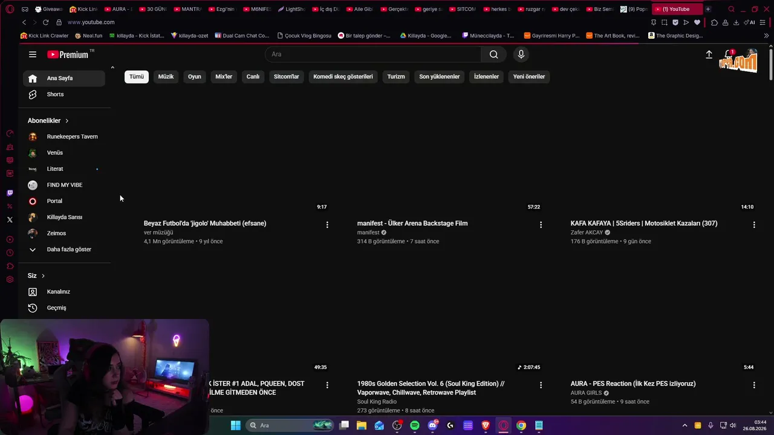
Task: Open options for KAFA KAFAYA video
Action: (754, 225)
